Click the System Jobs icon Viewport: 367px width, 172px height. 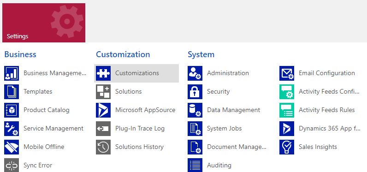click(x=195, y=129)
